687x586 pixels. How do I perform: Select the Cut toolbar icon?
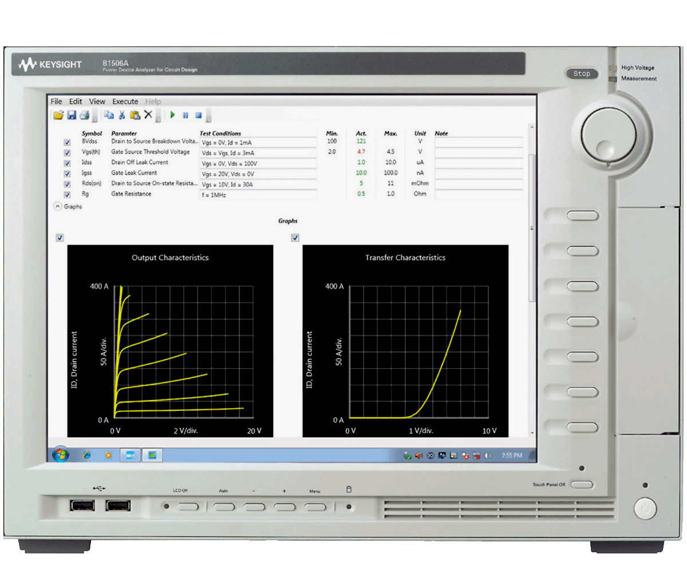point(121,114)
